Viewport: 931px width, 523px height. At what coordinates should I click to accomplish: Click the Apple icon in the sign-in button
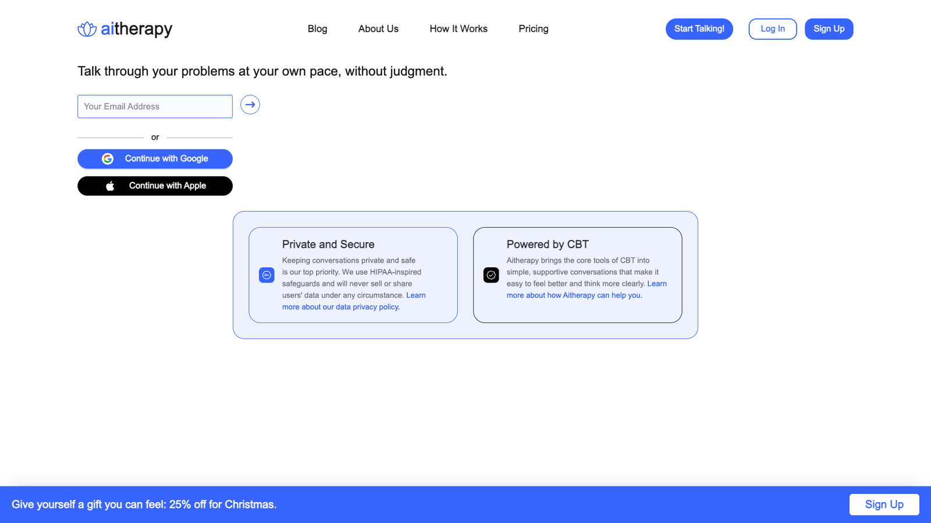click(111, 185)
